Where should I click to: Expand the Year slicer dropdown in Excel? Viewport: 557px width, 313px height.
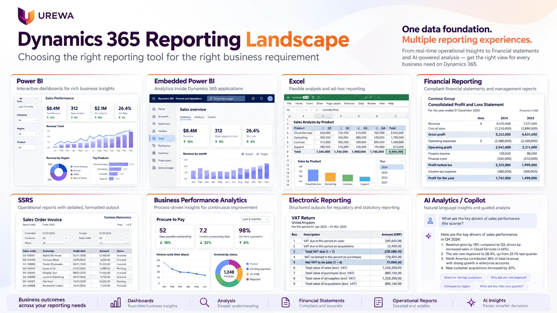[402, 161]
